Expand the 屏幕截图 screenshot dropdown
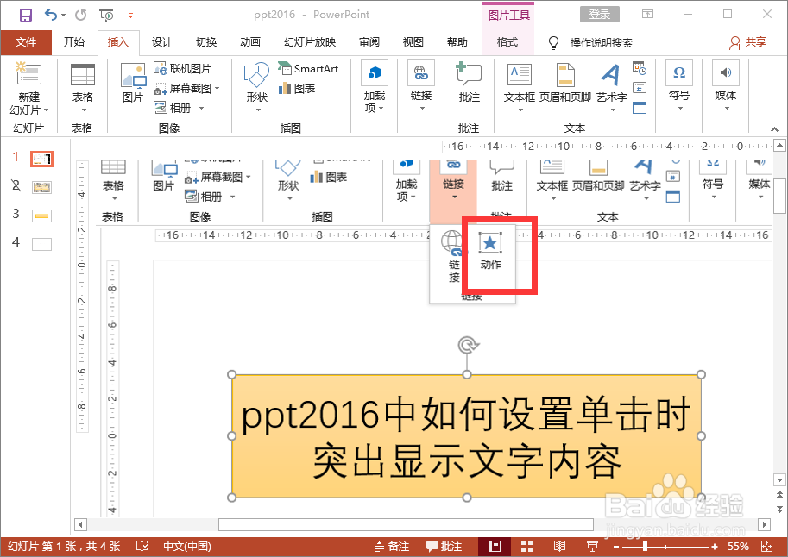Image resolution: width=788 pixels, height=557 pixels. click(217, 89)
